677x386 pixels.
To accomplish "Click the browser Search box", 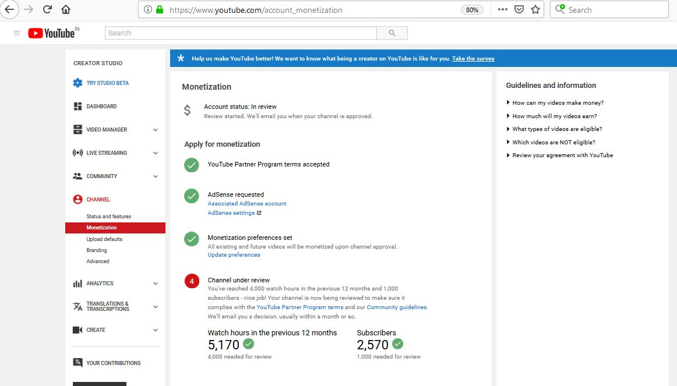I will click(x=609, y=9).
